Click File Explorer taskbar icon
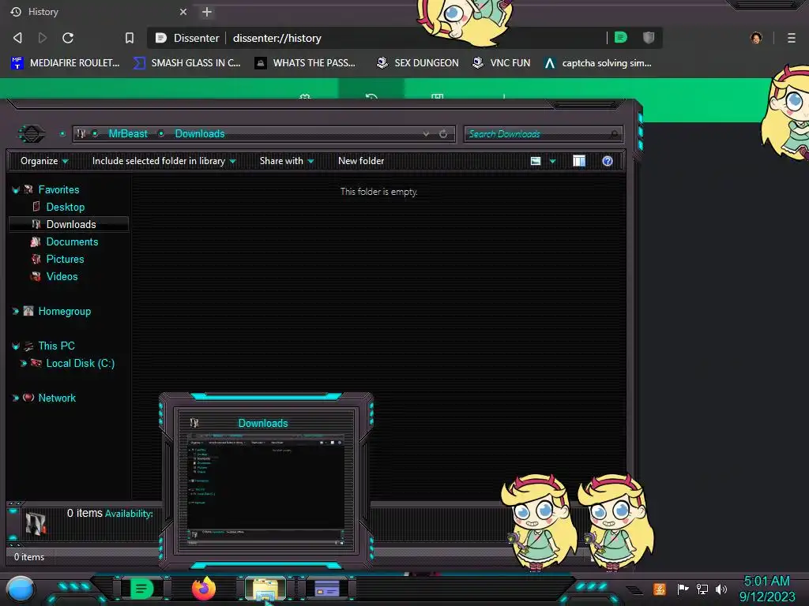Image resolution: width=809 pixels, height=606 pixels. click(265, 589)
